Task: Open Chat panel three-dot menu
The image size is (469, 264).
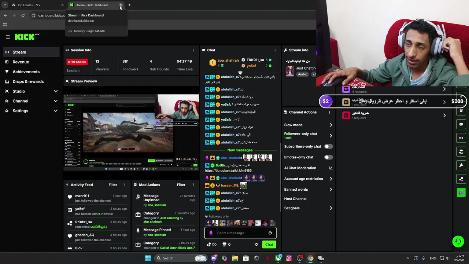Action: [275, 50]
